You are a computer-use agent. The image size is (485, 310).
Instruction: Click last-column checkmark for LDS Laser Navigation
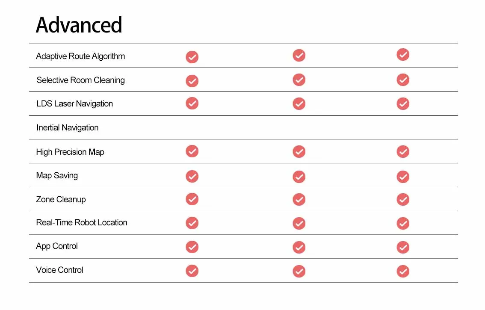click(x=403, y=103)
